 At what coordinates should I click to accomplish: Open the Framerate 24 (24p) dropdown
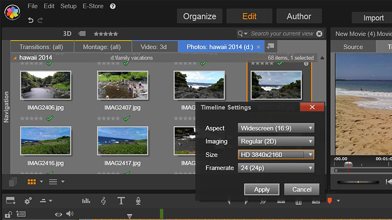point(276,168)
